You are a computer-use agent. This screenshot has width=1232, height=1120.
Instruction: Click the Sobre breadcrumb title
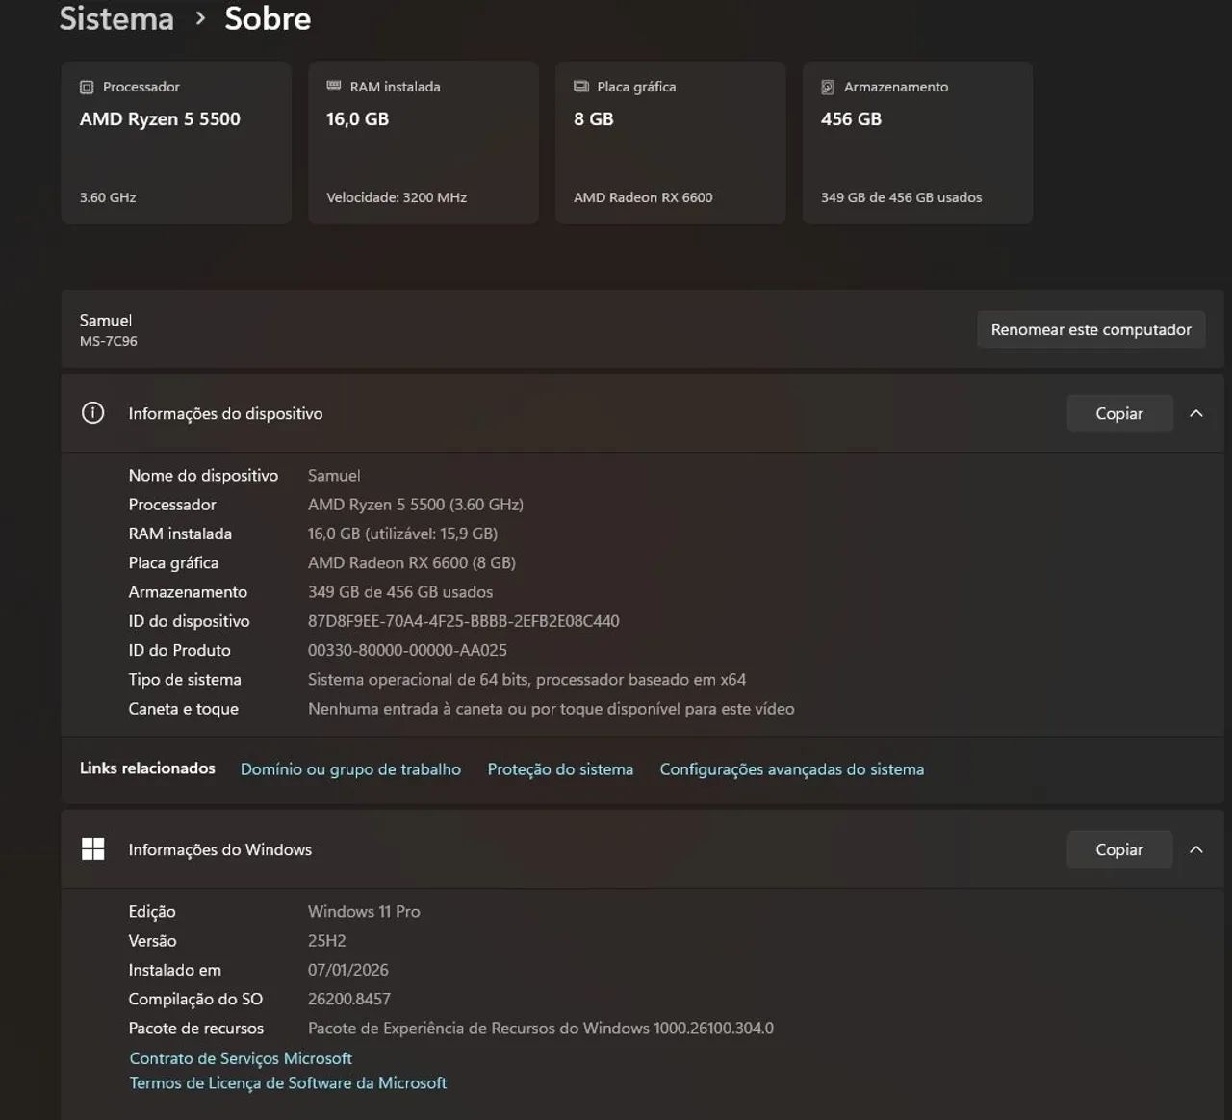[x=268, y=18]
